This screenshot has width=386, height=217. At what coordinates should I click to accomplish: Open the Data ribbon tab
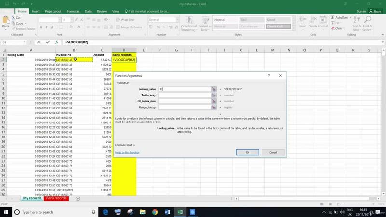point(88,11)
